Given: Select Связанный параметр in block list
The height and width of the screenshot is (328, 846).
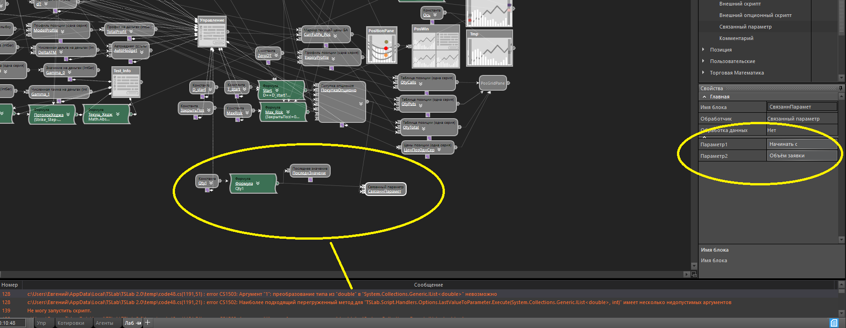Looking at the screenshot, I should 745,27.
